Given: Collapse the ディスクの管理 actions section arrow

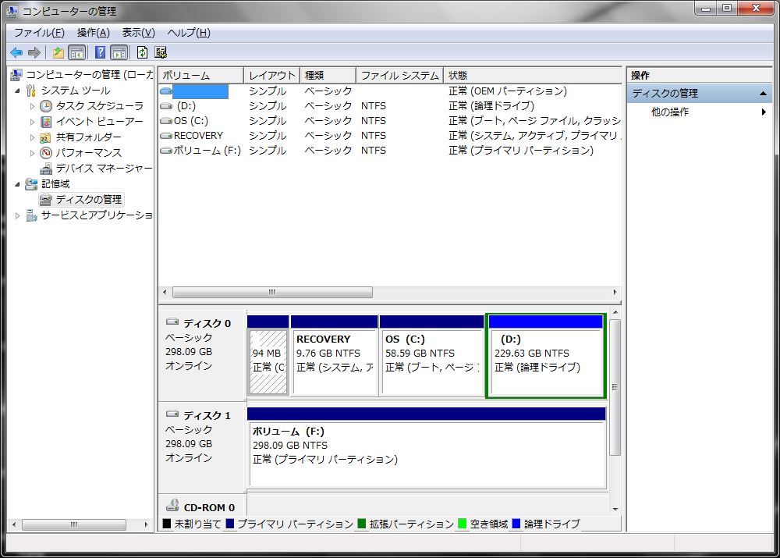Looking at the screenshot, I should 763,94.
